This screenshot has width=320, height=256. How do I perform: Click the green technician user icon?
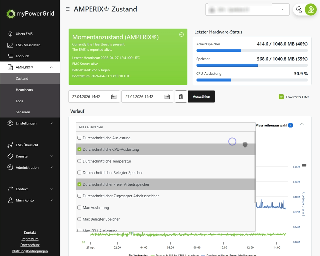tap(311, 9)
